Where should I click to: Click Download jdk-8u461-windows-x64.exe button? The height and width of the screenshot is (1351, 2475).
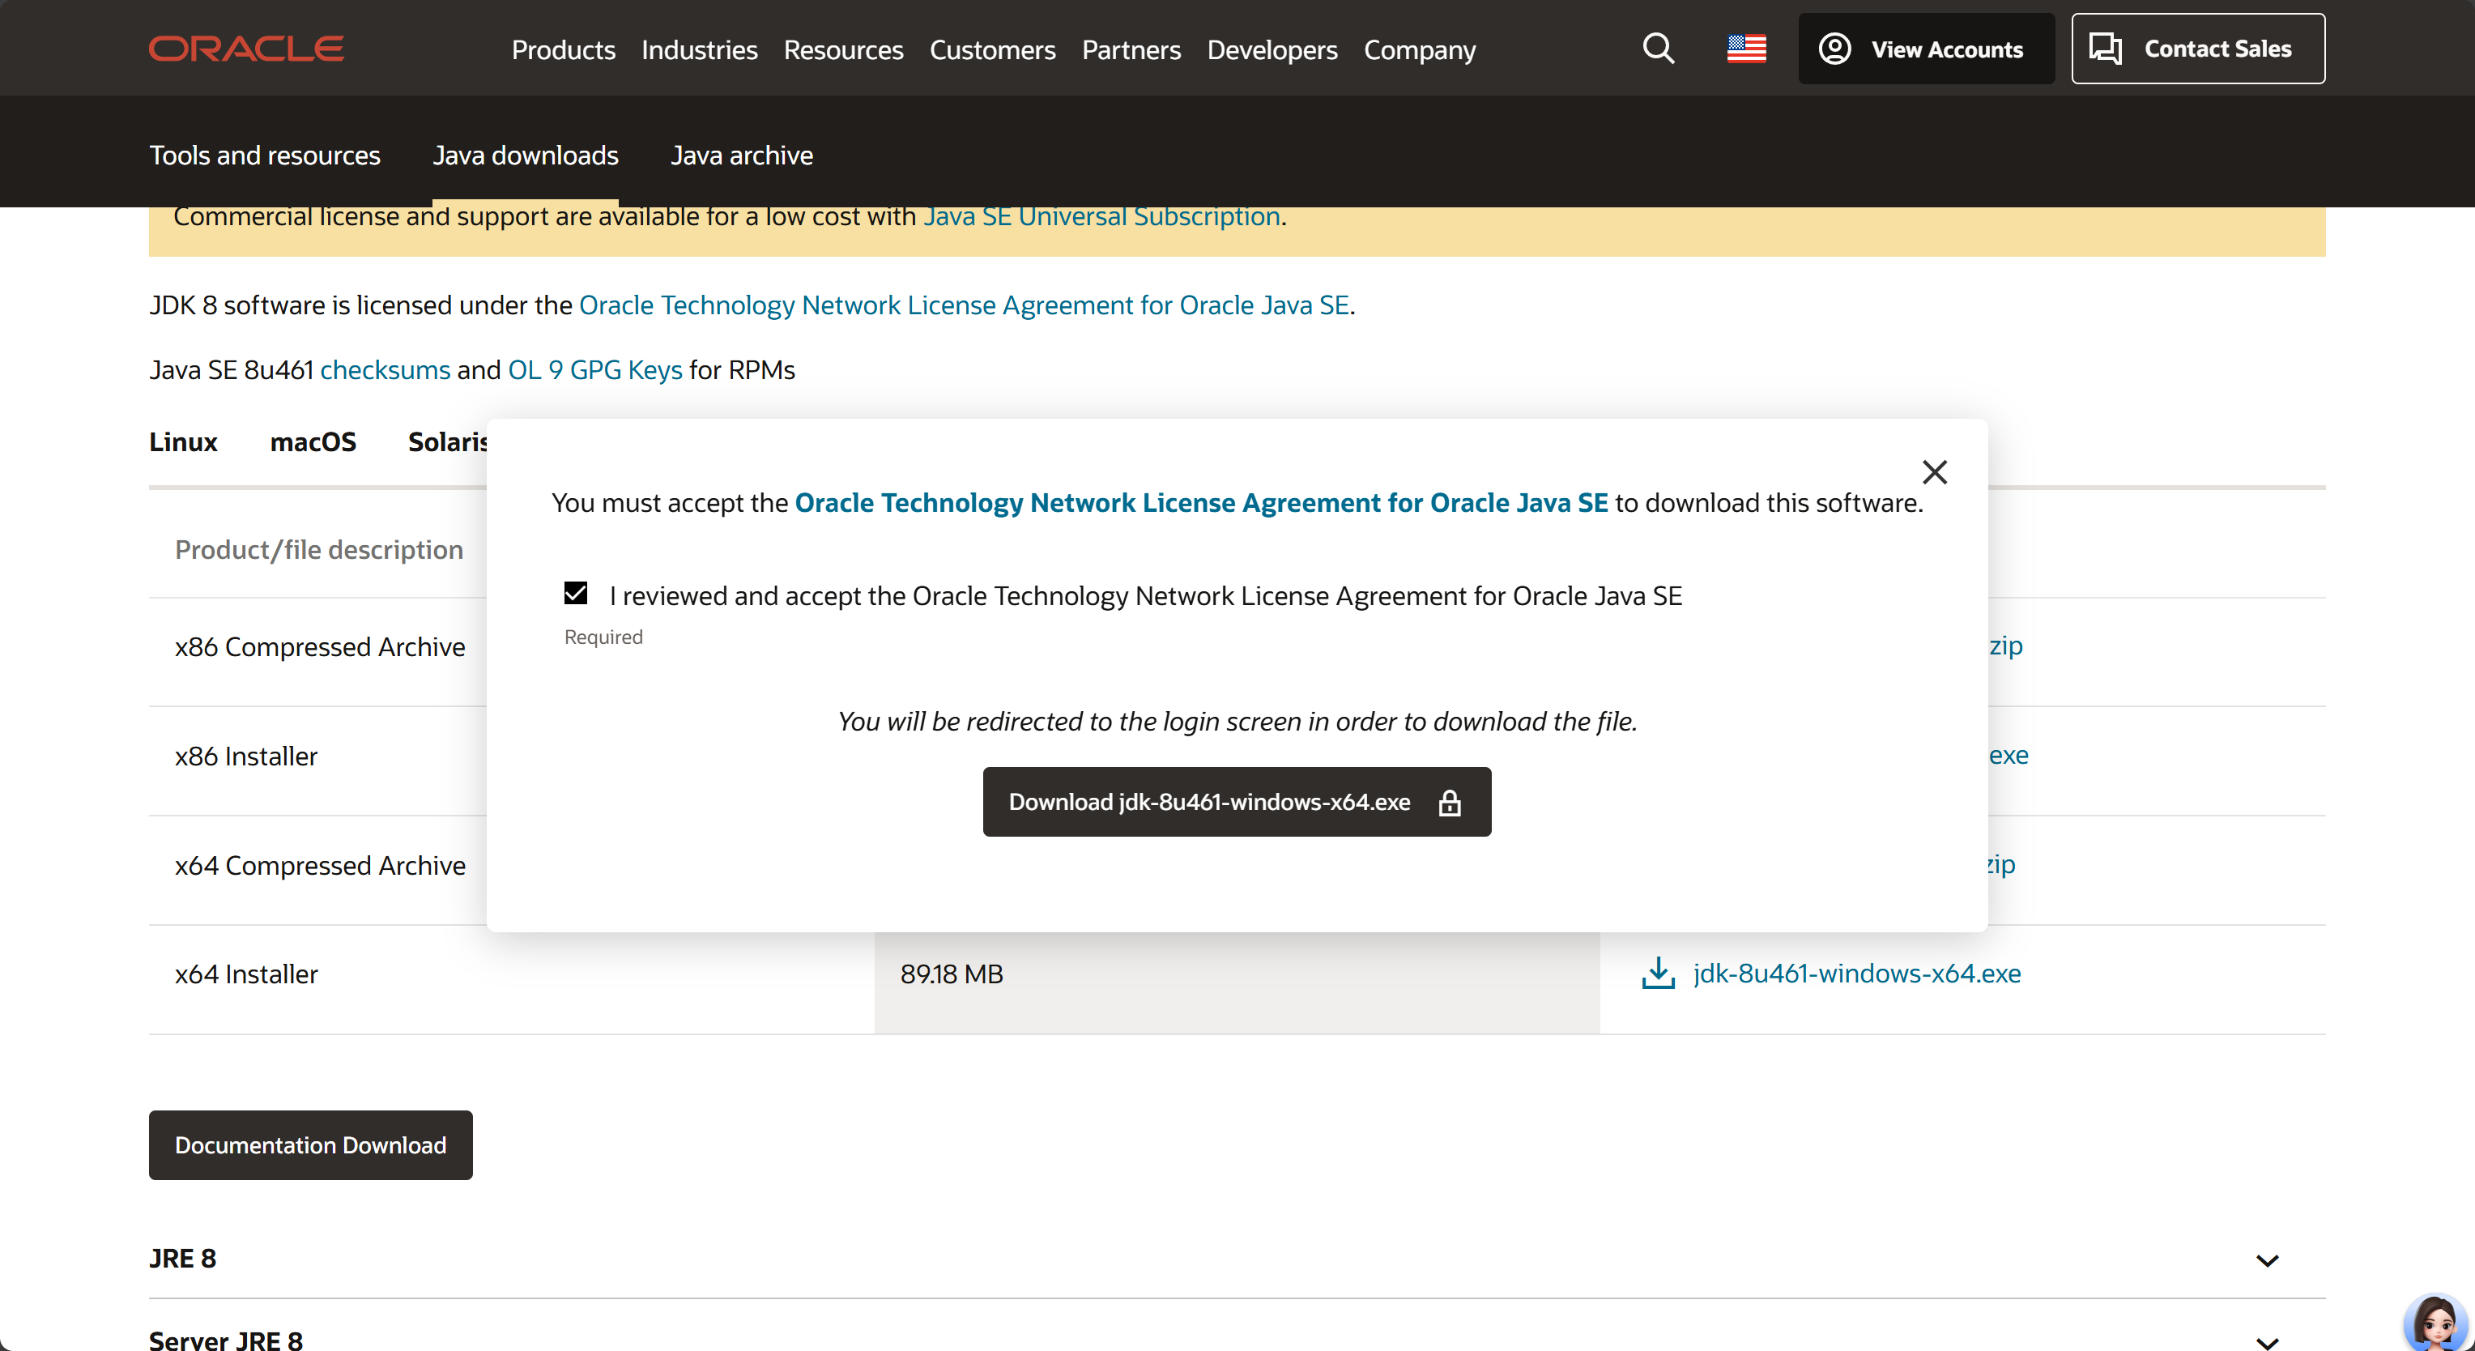[1237, 801]
